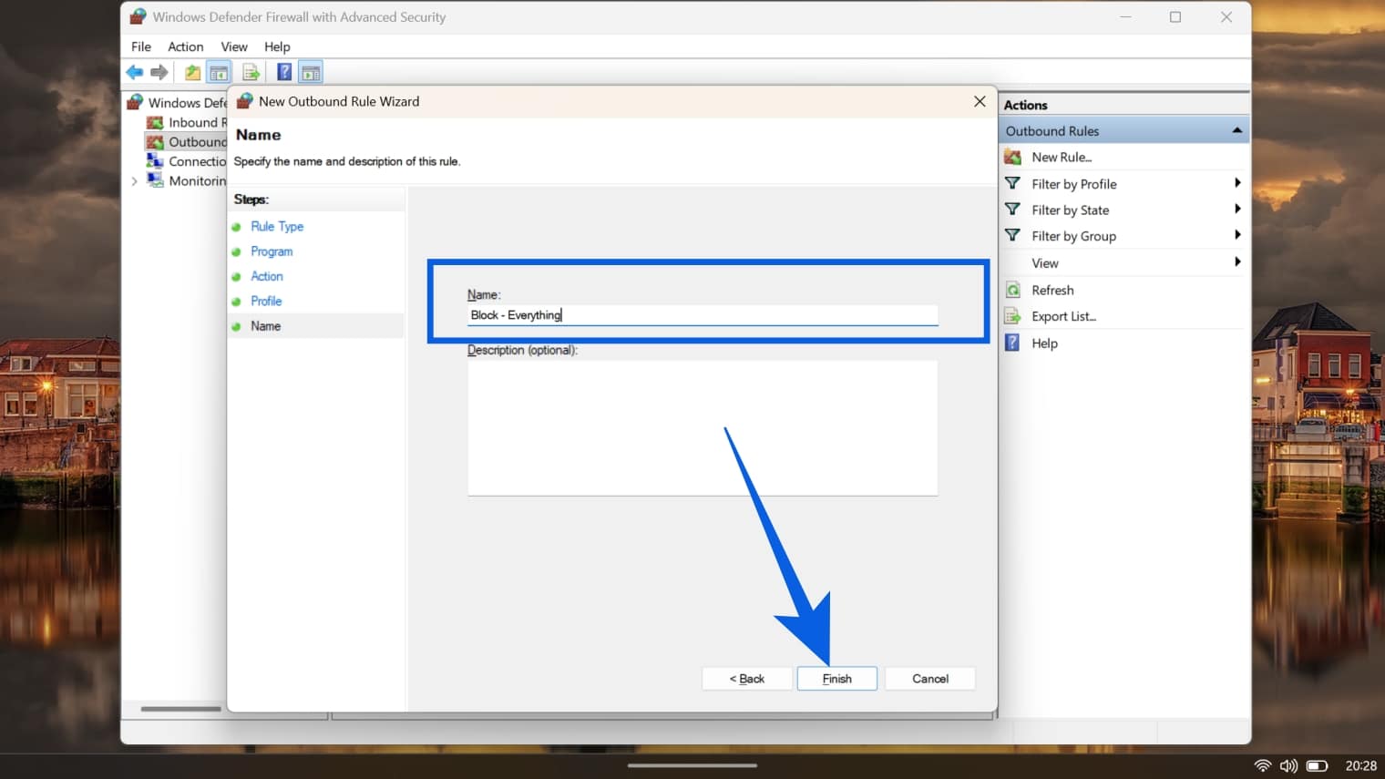Click the Filter by State funnel icon
Image resolution: width=1385 pixels, height=779 pixels.
[1012, 210]
